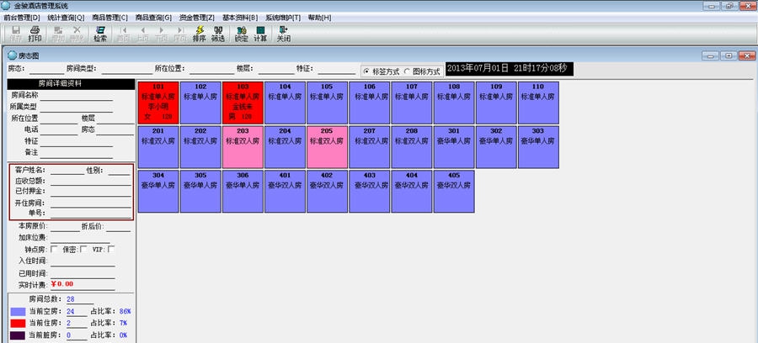This screenshot has width=758, height=343.
Task: Select room 201 tile
Action: 158,146
